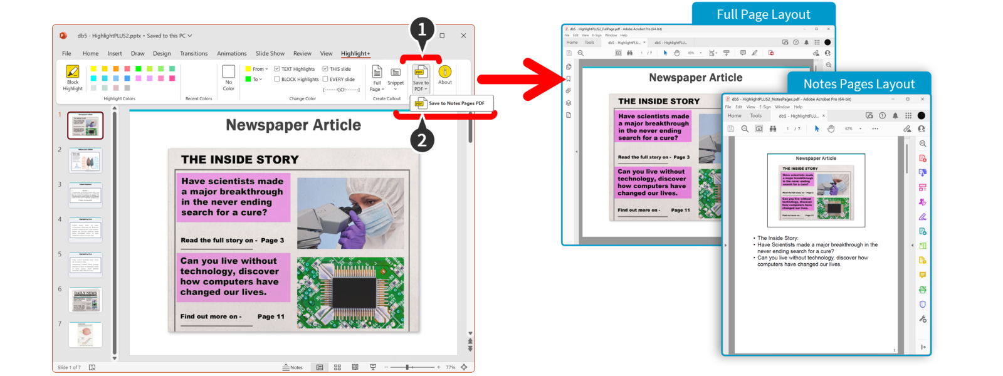Click the arrow Selection tool in Notes Pages Acrobat

click(816, 128)
